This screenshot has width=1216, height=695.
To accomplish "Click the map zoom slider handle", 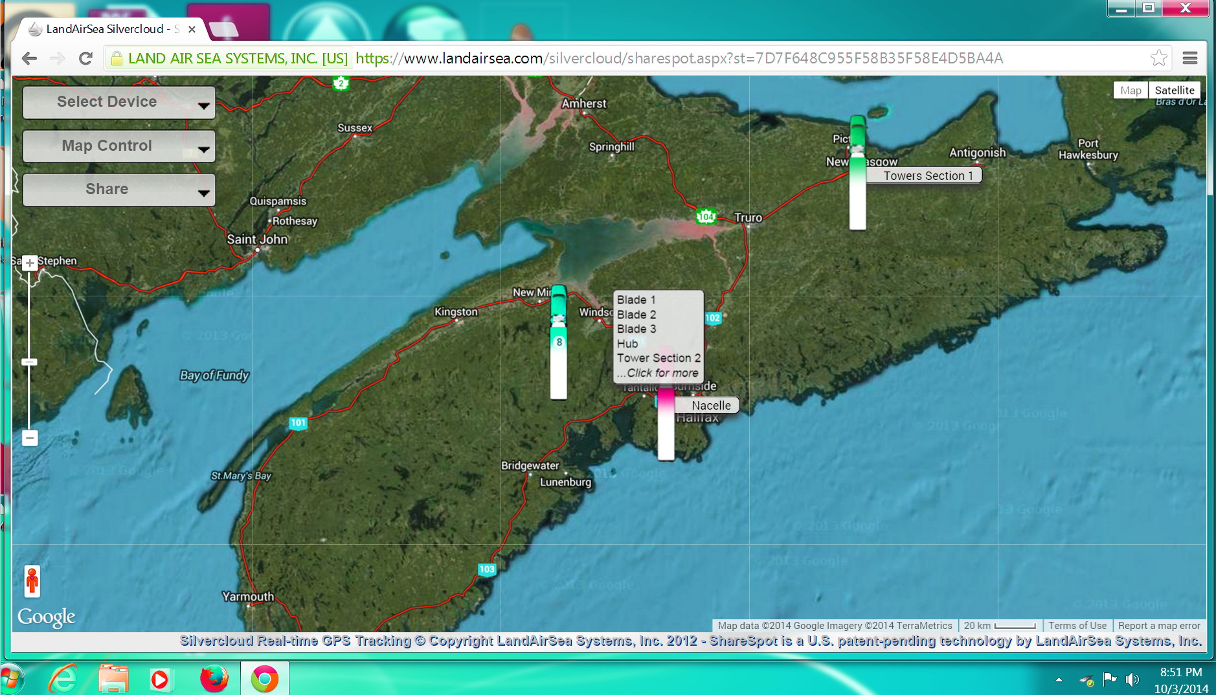I will 30,362.
